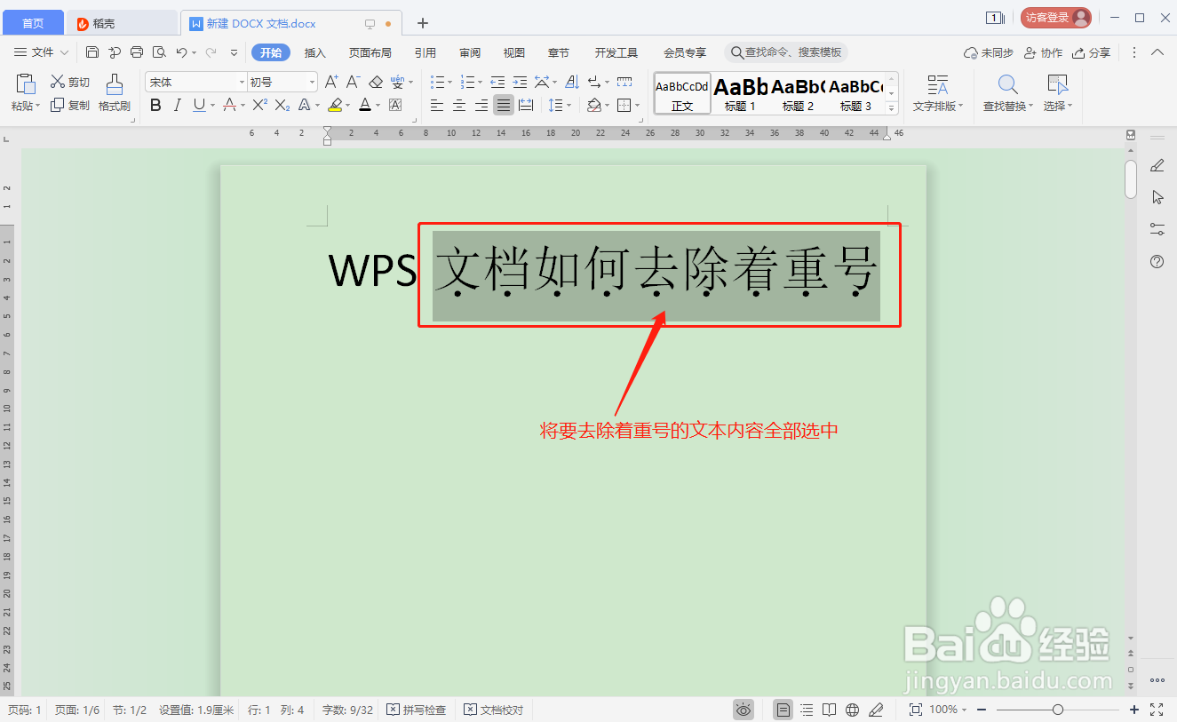
Task: Switch to the References (引用) tab
Action: click(x=425, y=52)
